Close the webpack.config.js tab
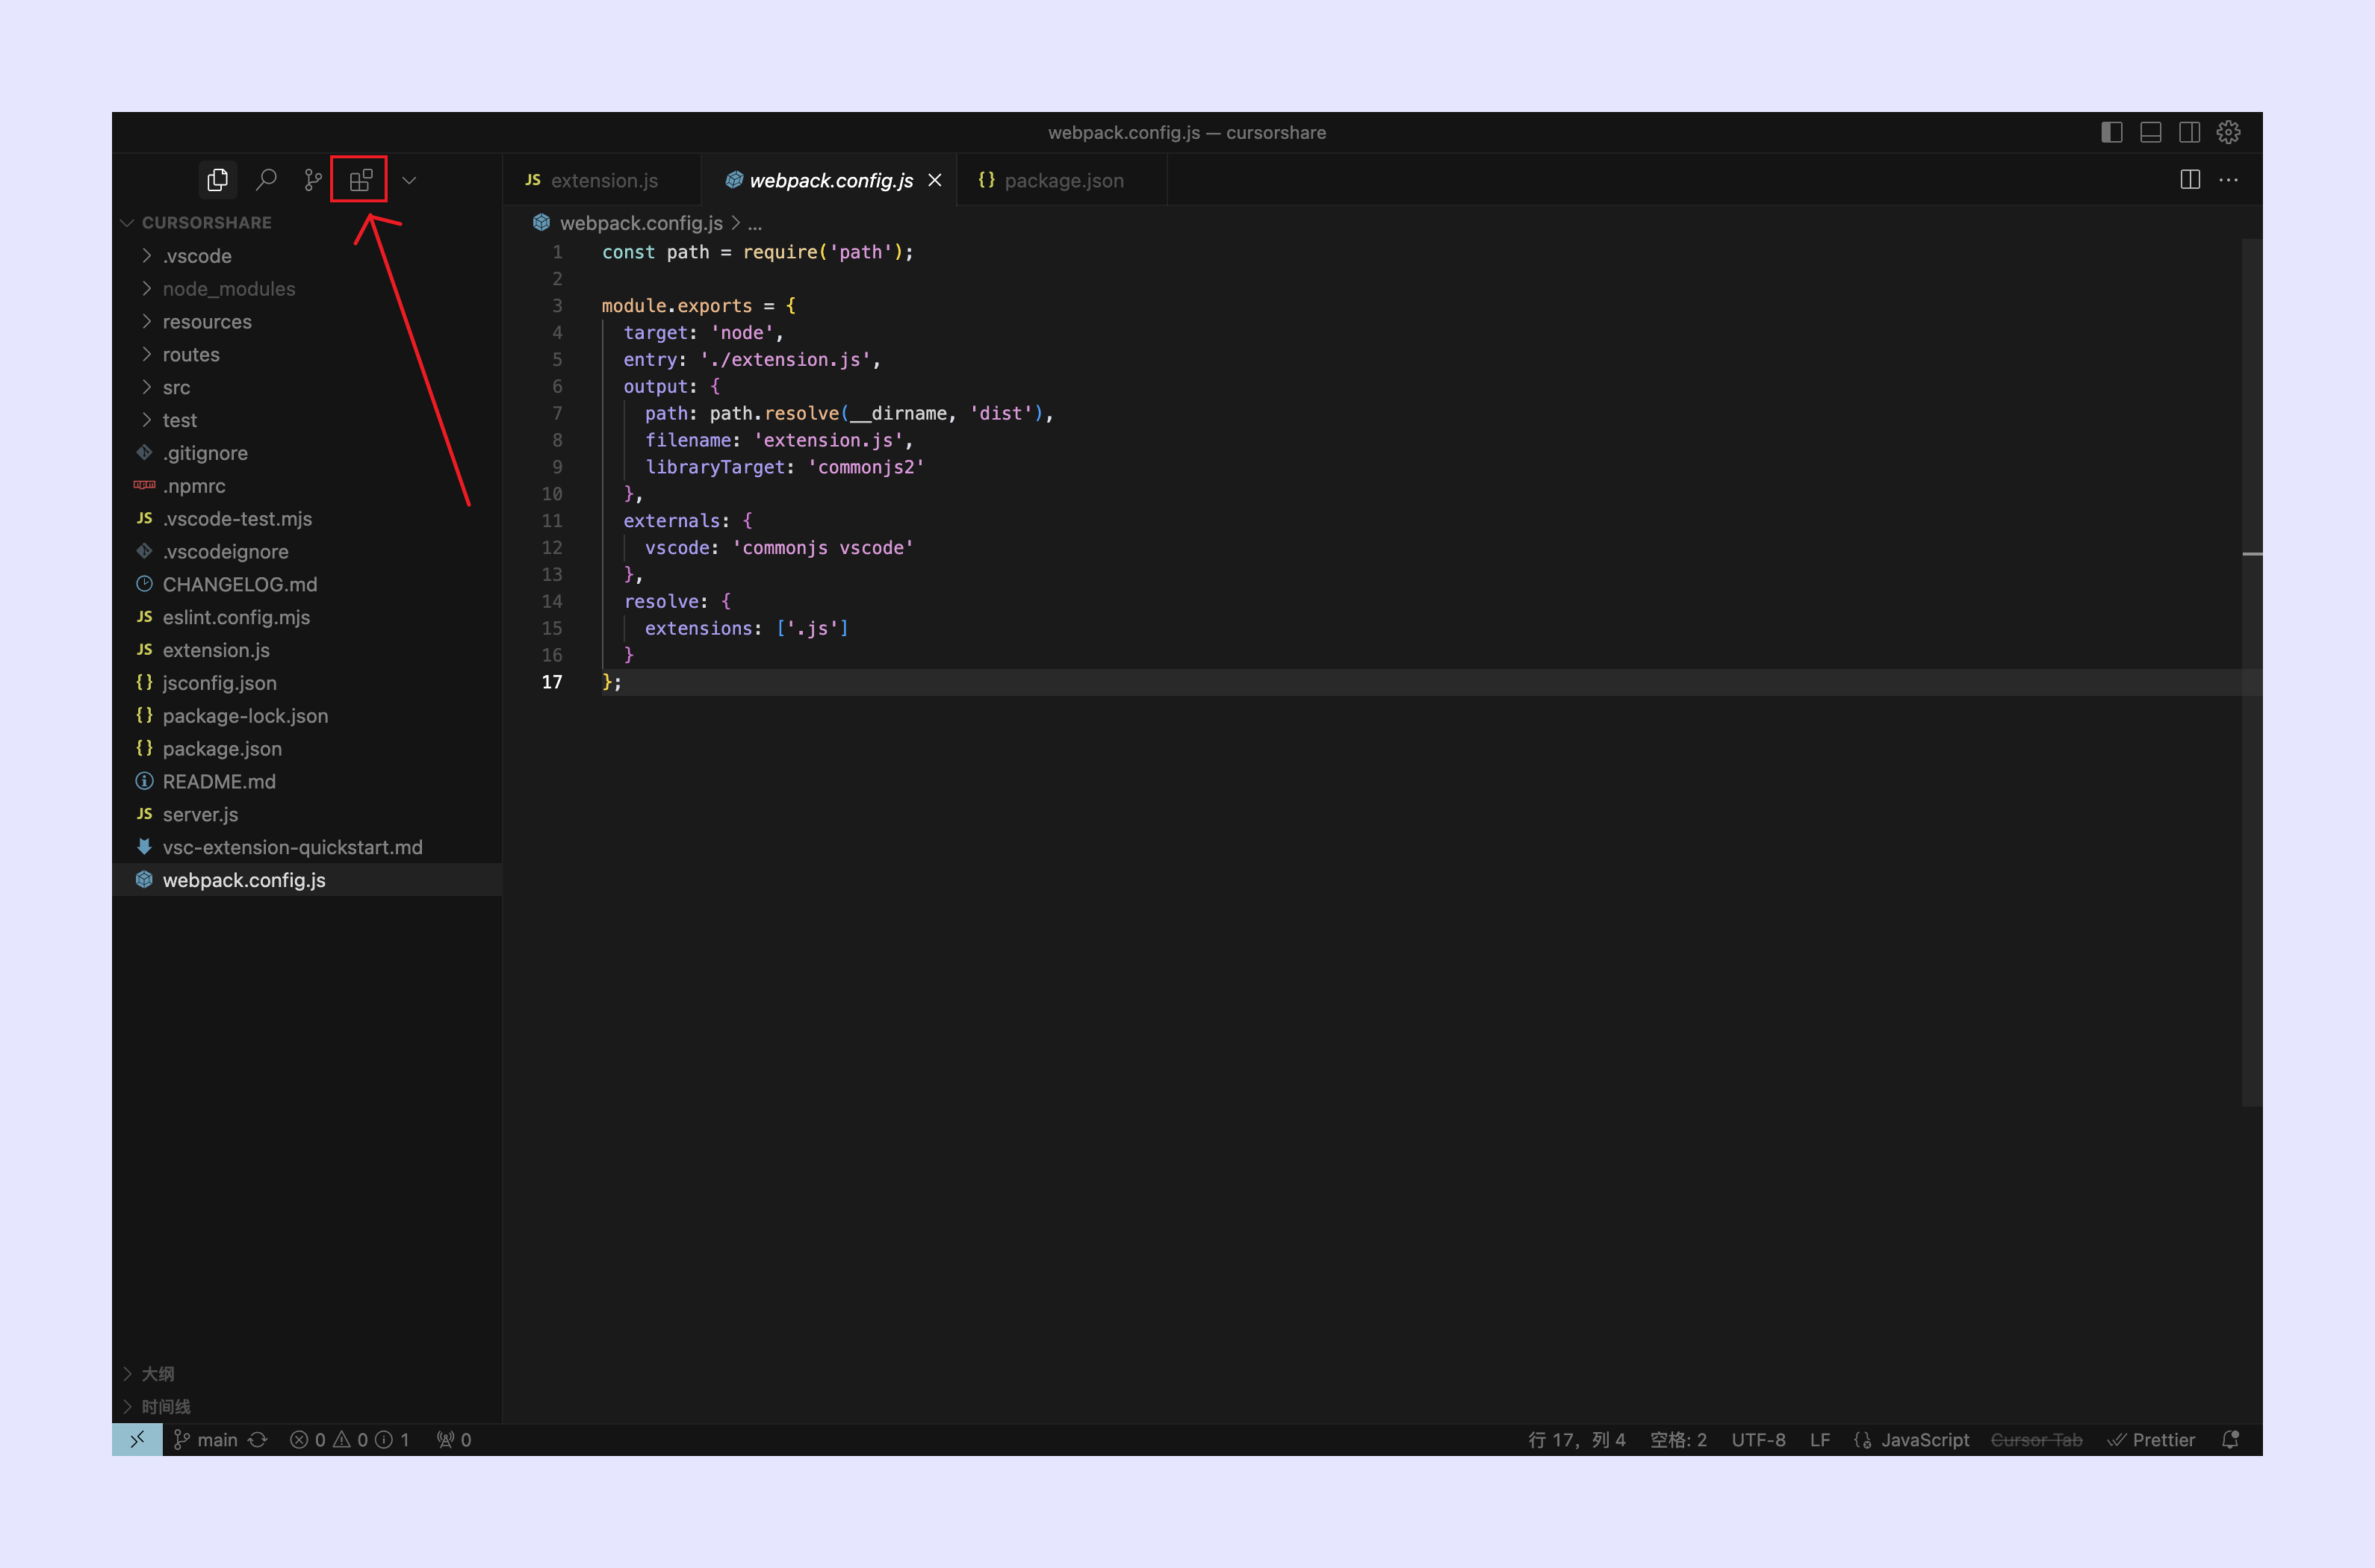The width and height of the screenshot is (2375, 1568). 935,180
